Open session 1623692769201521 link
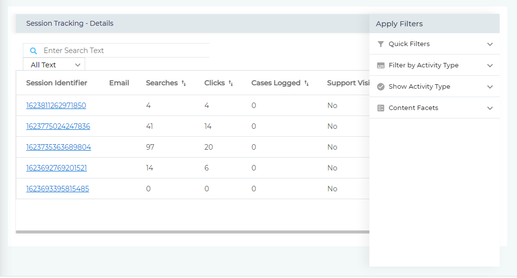The image size is (517, 278). pyautogui.click(x=56, y=168)
